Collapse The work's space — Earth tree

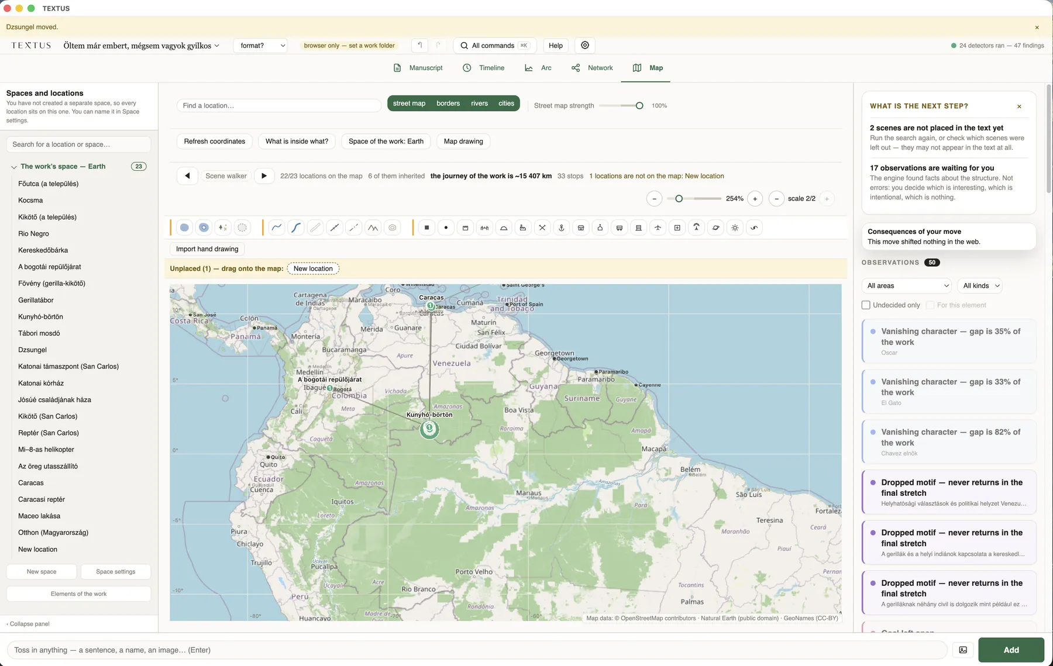pyautogui.click(x=13, y=167)
